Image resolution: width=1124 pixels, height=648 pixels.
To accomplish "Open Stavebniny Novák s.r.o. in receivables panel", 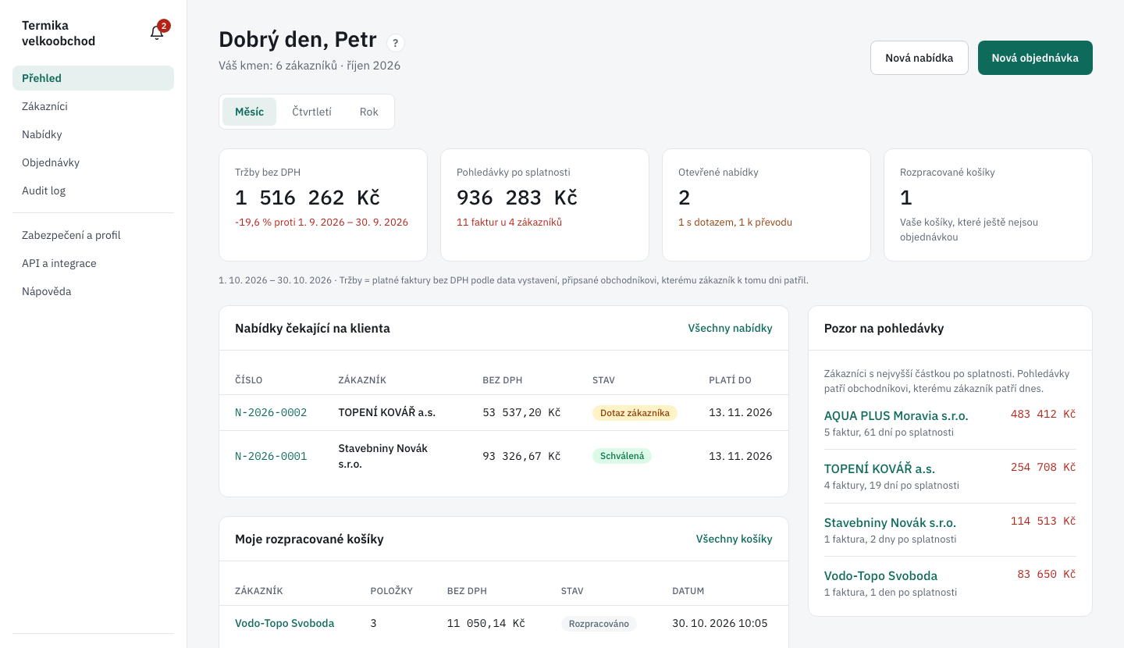I will pyautogui.click(x=890, y=522).
